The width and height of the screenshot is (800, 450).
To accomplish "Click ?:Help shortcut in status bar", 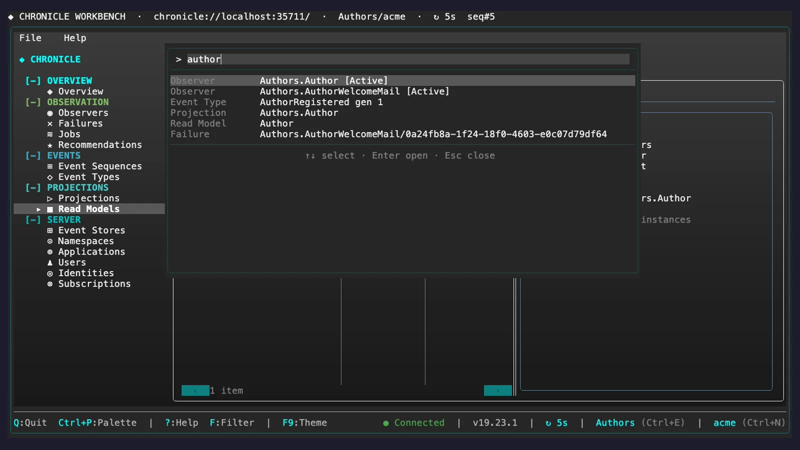I will tap(181, 422).
